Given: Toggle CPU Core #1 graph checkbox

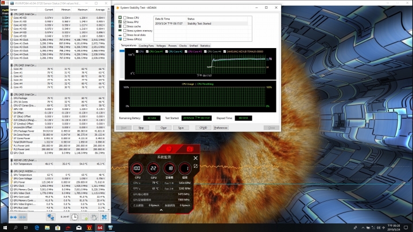Looking at the screenshot, I should coord(147,52).
